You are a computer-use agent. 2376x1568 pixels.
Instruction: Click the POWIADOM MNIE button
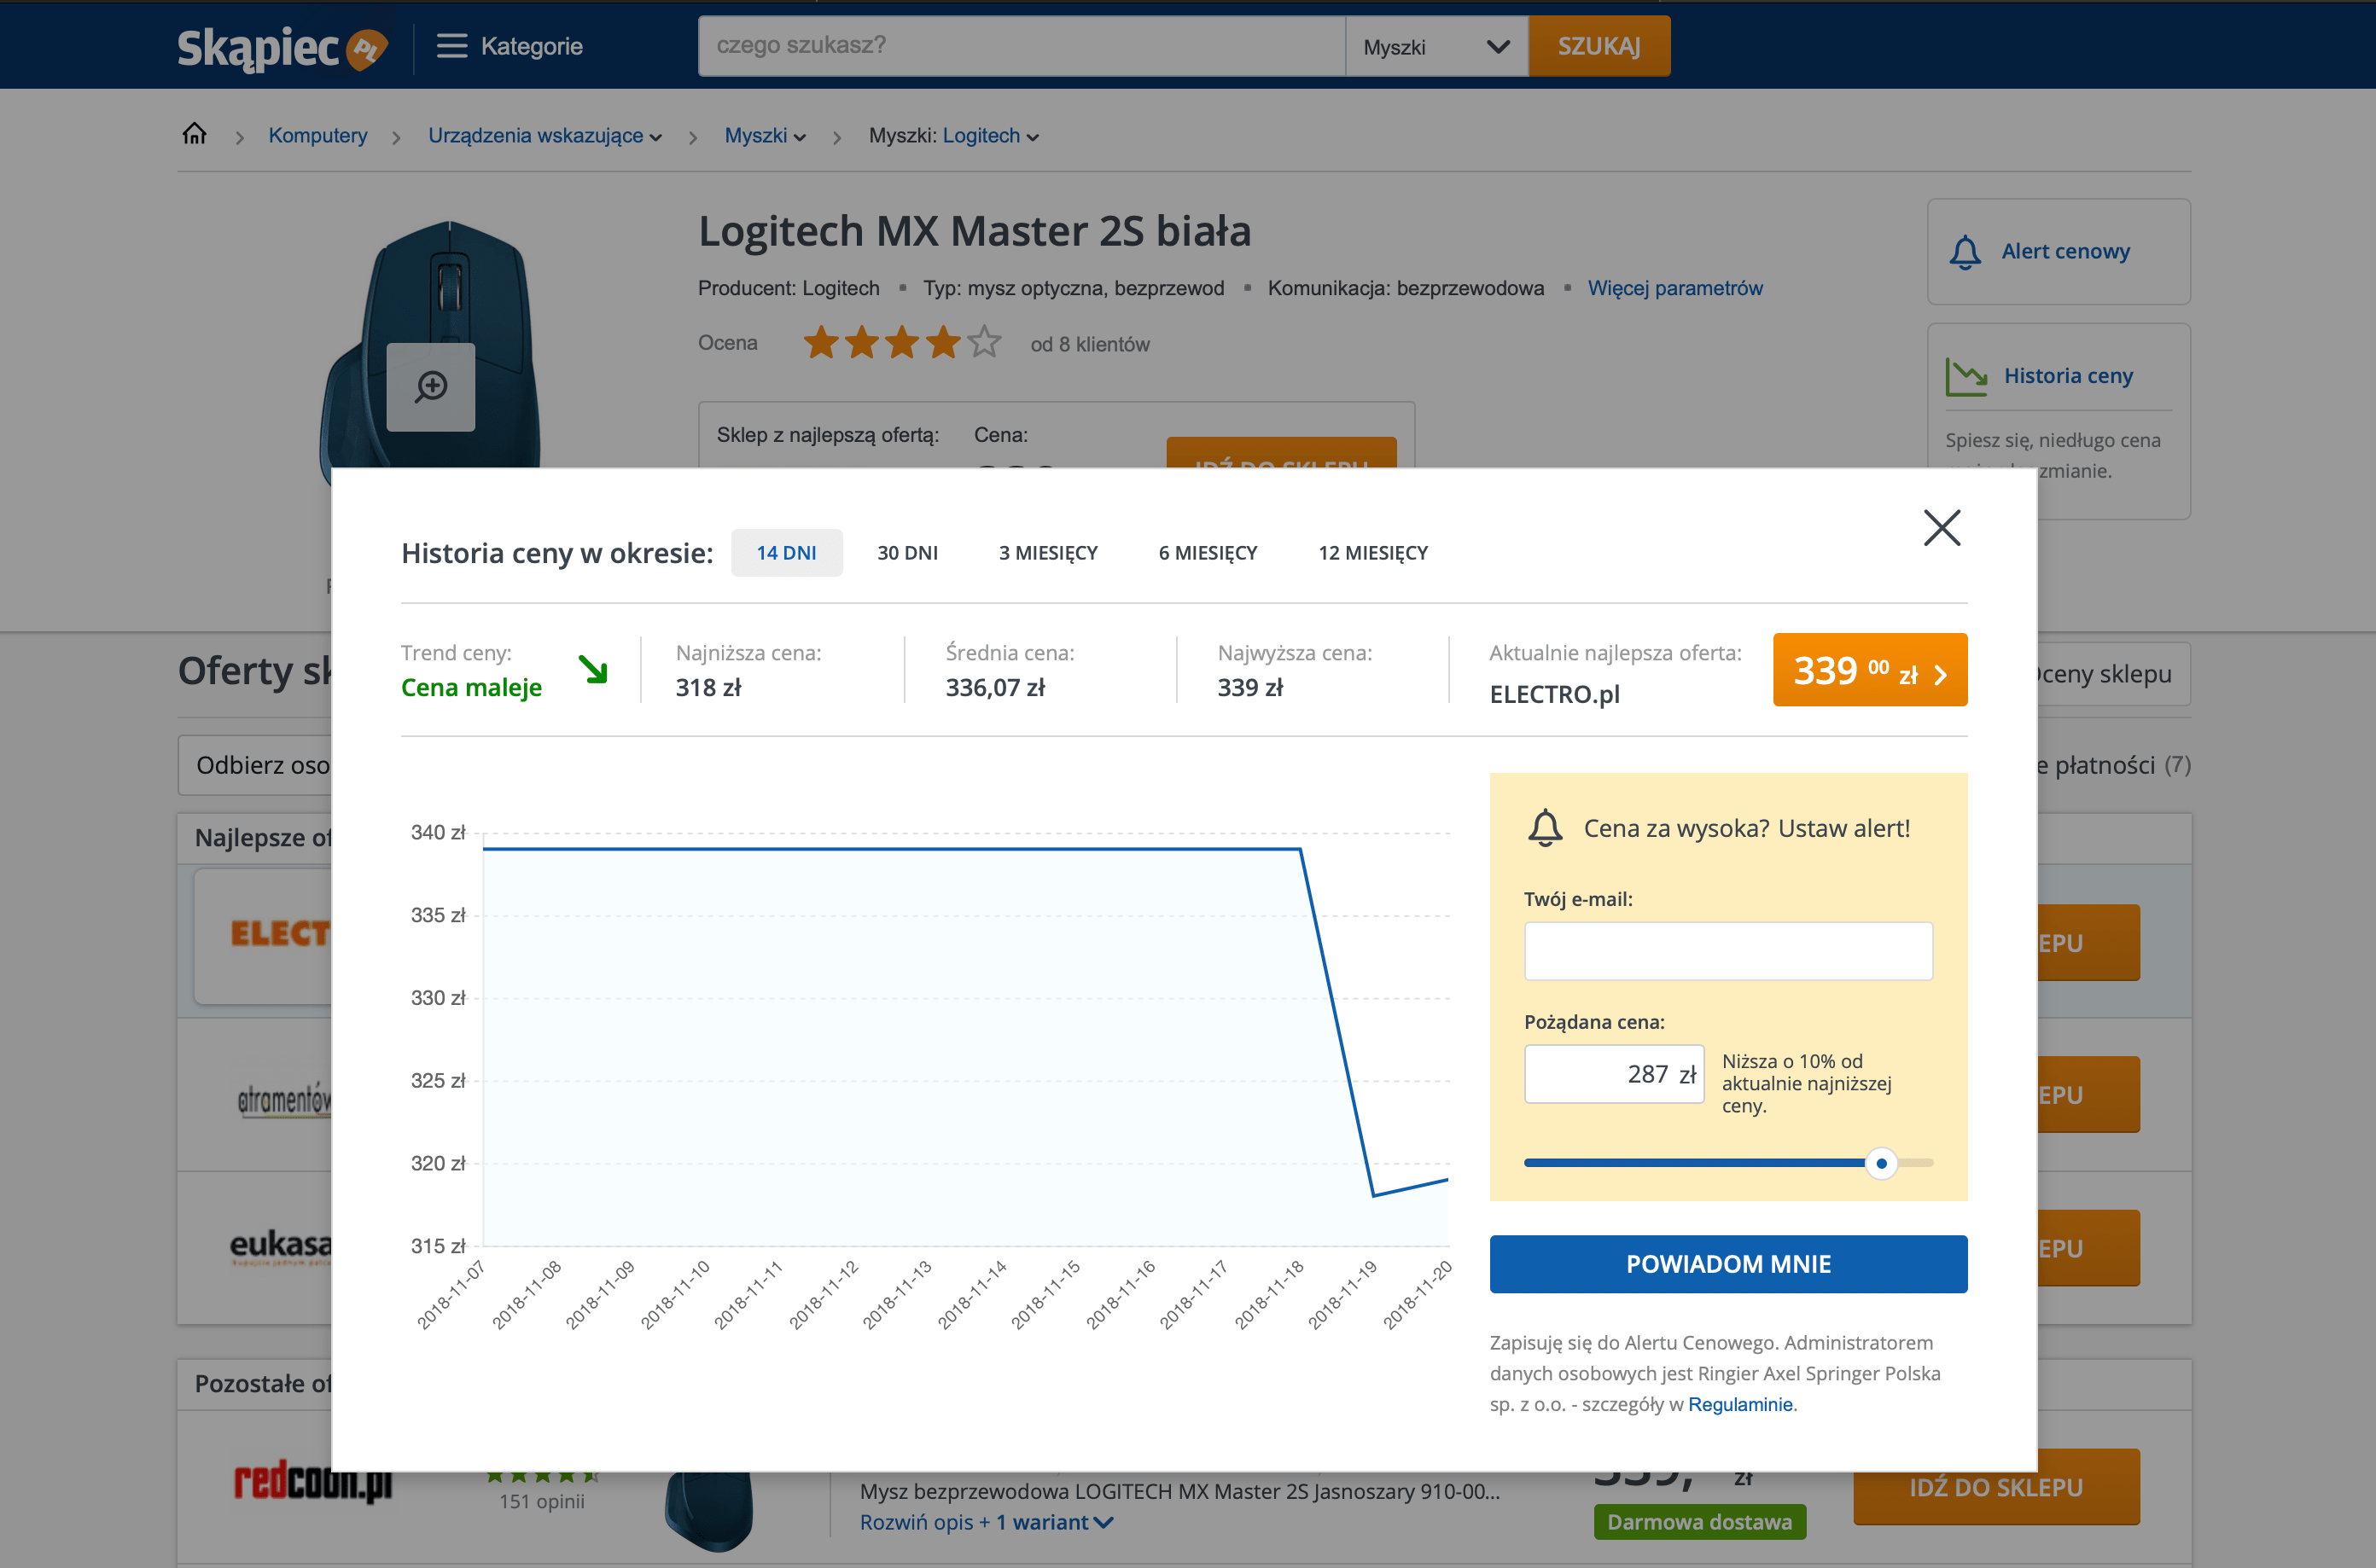[x=1727, y=1264]
